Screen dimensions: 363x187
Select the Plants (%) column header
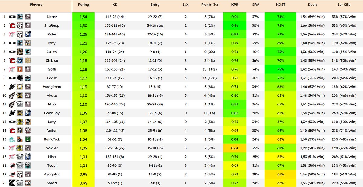pos(210,5)
